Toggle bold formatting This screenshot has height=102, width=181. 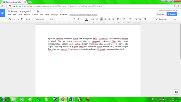coord(74,19)
